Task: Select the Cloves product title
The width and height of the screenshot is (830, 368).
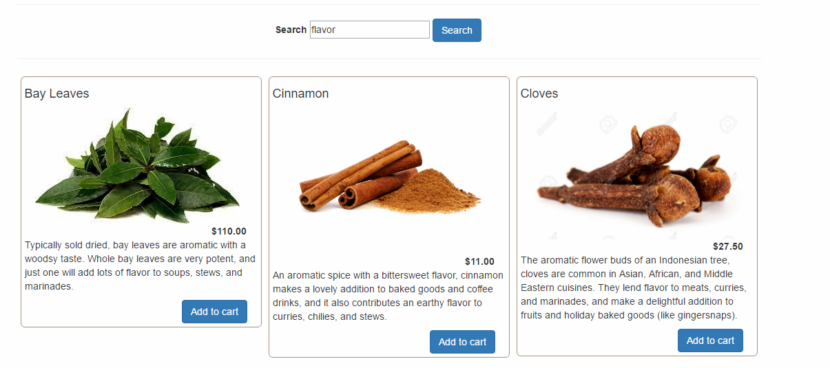Action: (539, 94)
